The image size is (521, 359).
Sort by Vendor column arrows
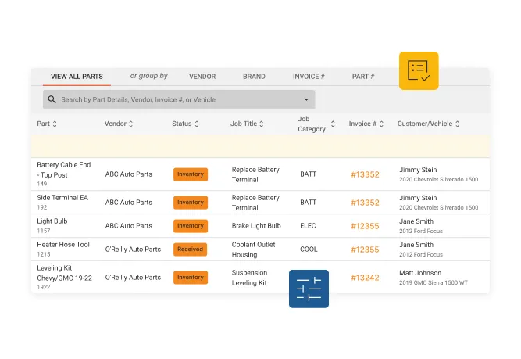point(131,124)
